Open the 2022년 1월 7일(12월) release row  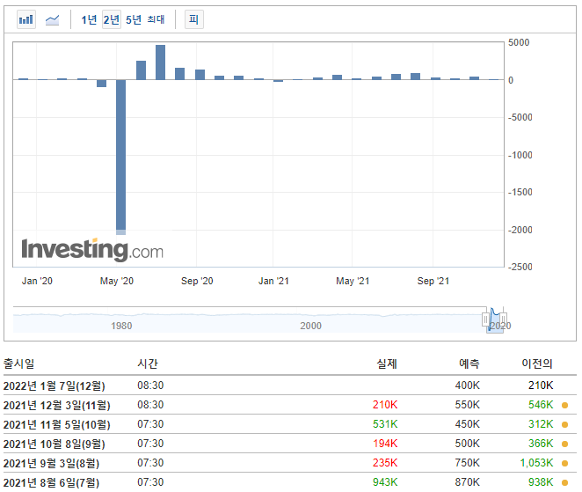290,386
